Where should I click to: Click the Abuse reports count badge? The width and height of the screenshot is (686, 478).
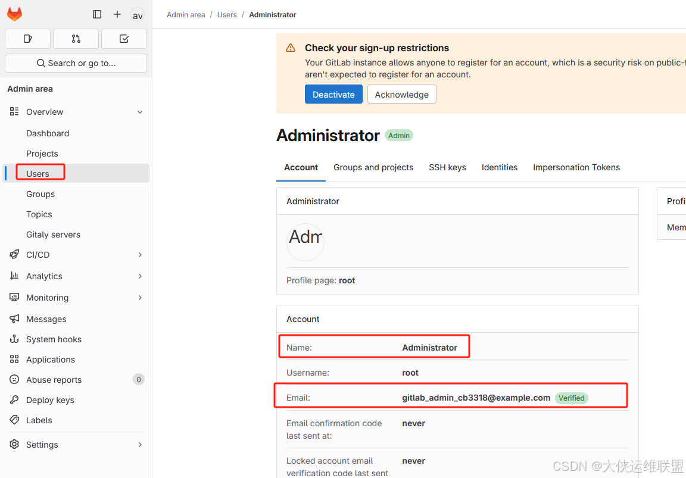click(x=139, y=380)
